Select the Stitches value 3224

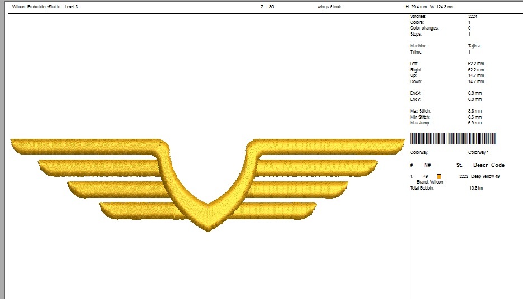(472, 16)
